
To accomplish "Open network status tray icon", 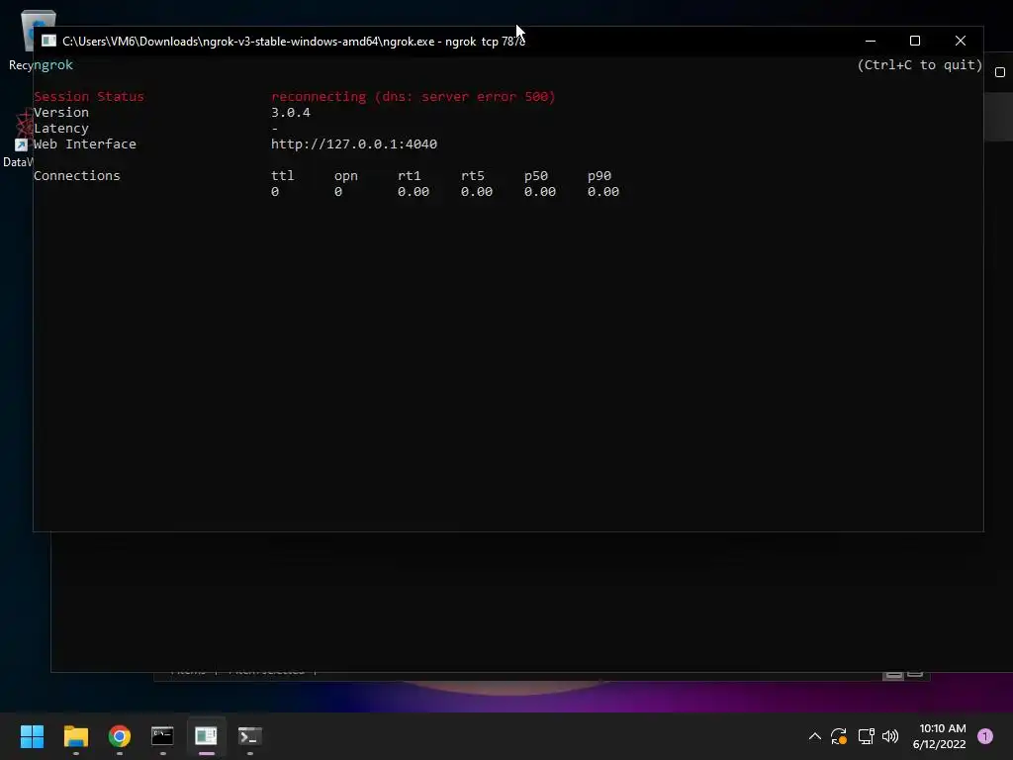I will coord(866,736).
